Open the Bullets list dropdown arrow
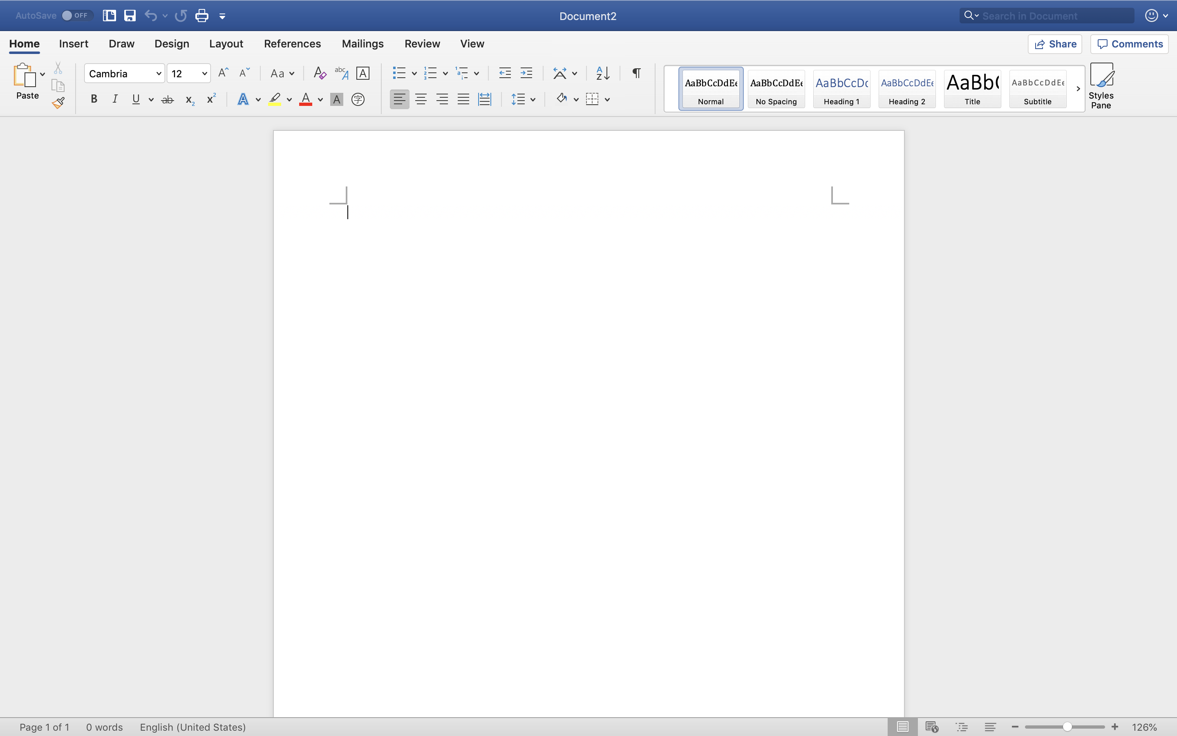The width and height of the screenshot is (1177, 736). [x=414, y=74]
